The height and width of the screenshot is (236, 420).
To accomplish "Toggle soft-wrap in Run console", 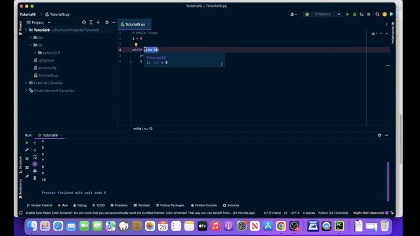I will pos(35,157).
